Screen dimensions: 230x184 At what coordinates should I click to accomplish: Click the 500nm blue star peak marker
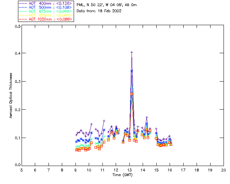(132, 71)
